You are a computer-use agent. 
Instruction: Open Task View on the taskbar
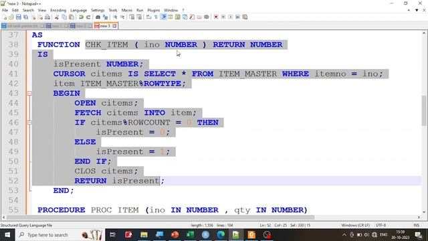[112, 235]
